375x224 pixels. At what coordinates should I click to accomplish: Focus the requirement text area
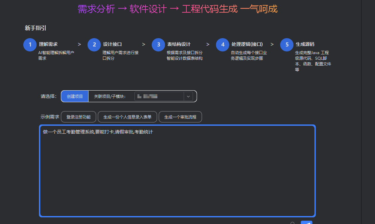tap(177, 171)
